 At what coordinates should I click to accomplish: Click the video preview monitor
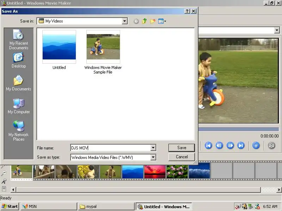239,81
